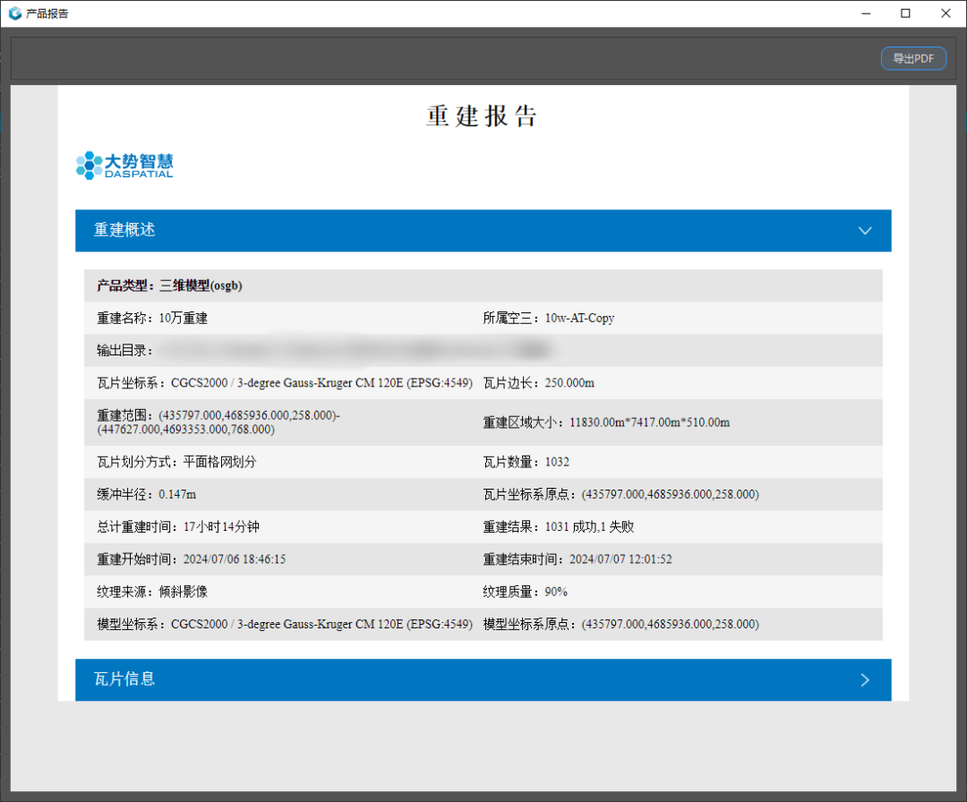
Task: Click the 大势智慧 DASPATIAL logo
Action: click(x=124, y=165)
